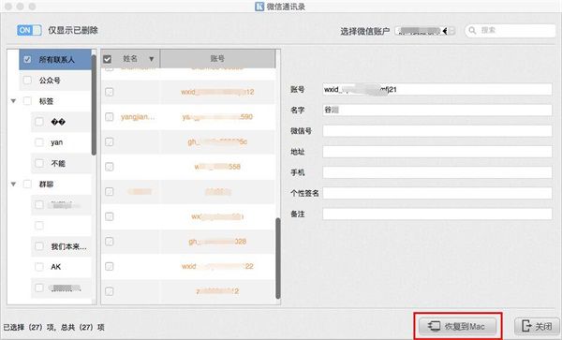
Task: Click the 账号 input field
Action: (437, 89)
